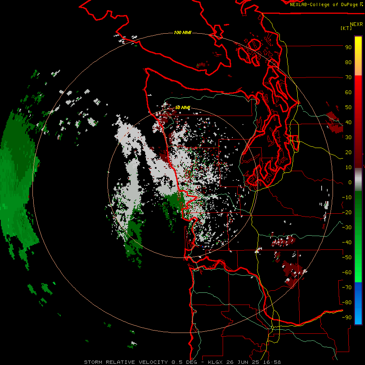The width and height of the screenshot is (365, 365).
Task: Click the gray zero-velocity color bar segment
Action: coord(358,180)
